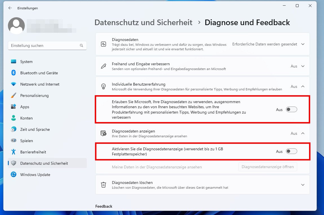Enable the Individuelle Benutzererfahrung switch
This screenshot has width=324, height=215.
[292, 109]
